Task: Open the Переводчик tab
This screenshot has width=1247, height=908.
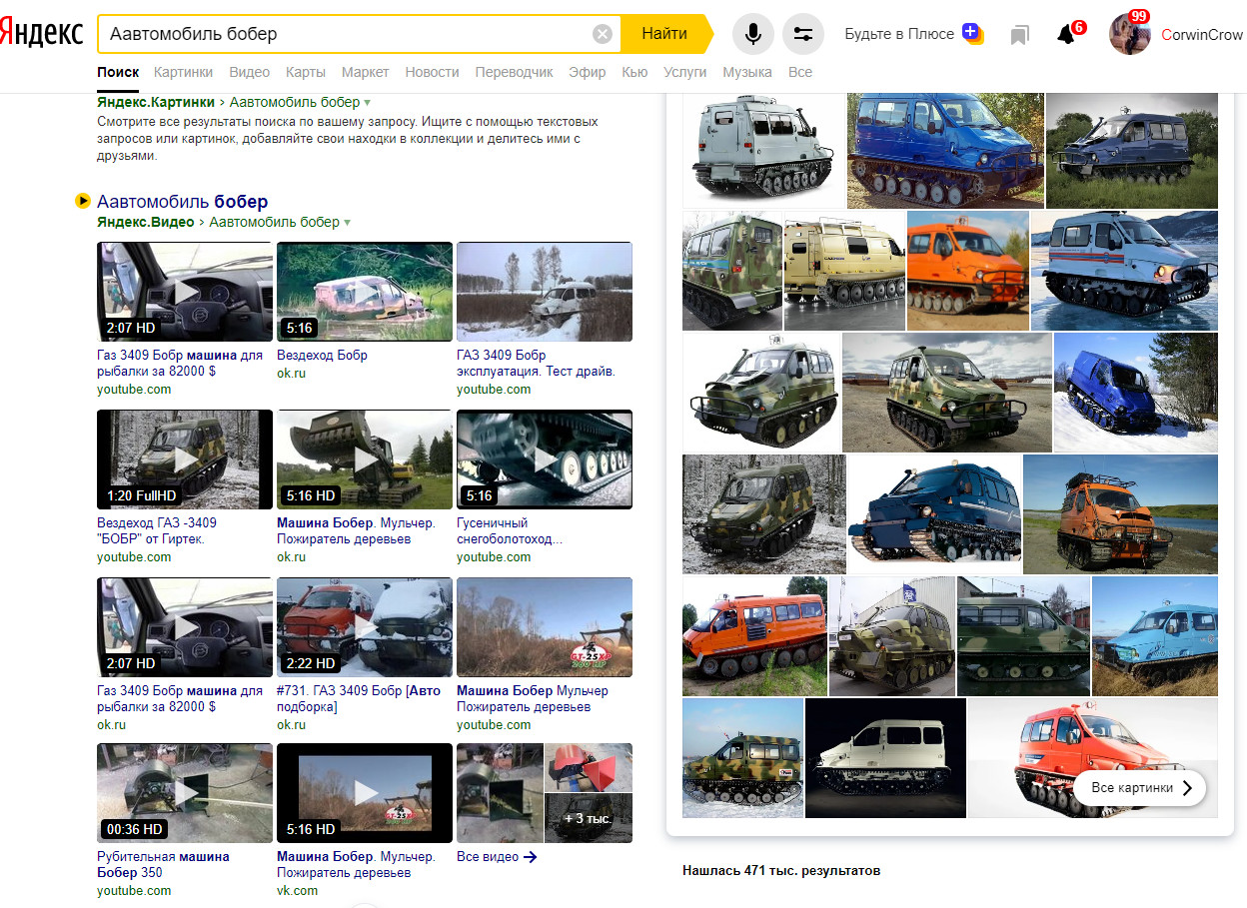Action: [515, 72]
